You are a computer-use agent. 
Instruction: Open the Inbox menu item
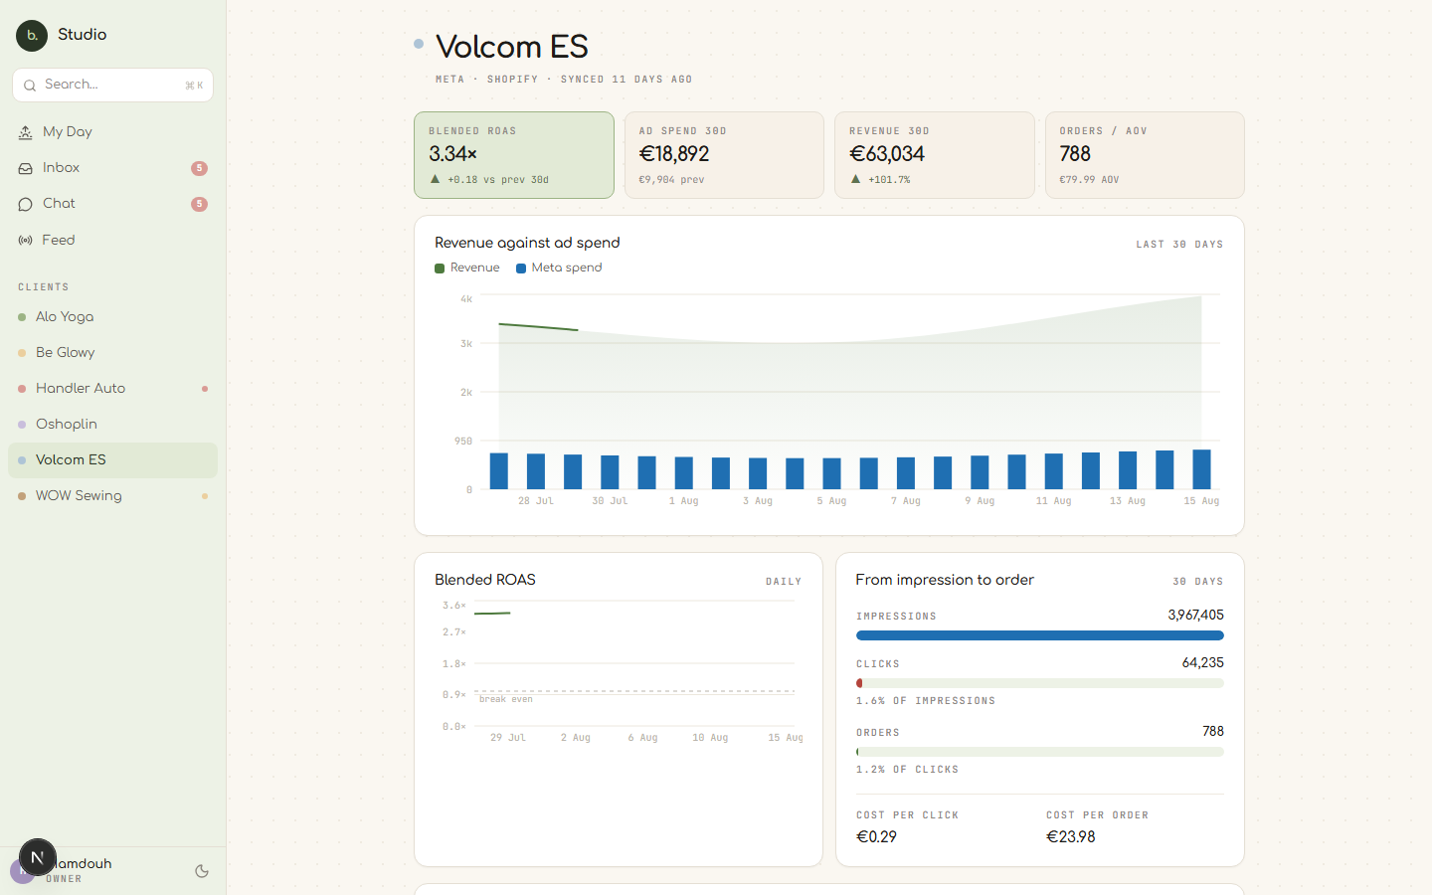pyautogui.click(x=112, y=168)
